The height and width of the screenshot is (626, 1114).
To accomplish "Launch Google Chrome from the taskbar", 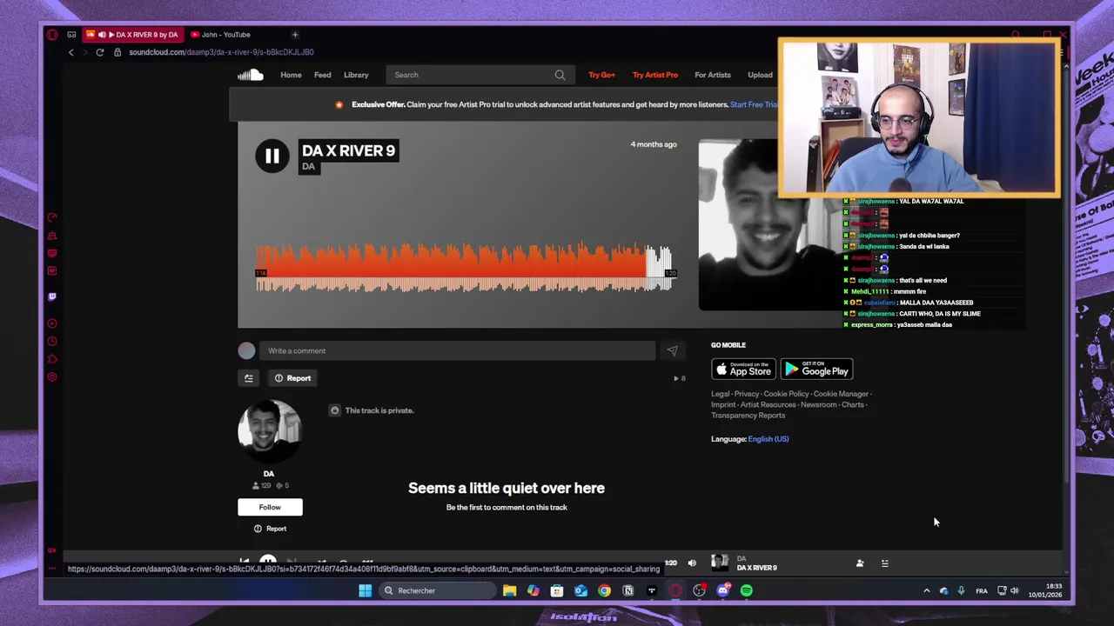I will tap(604, 590).
